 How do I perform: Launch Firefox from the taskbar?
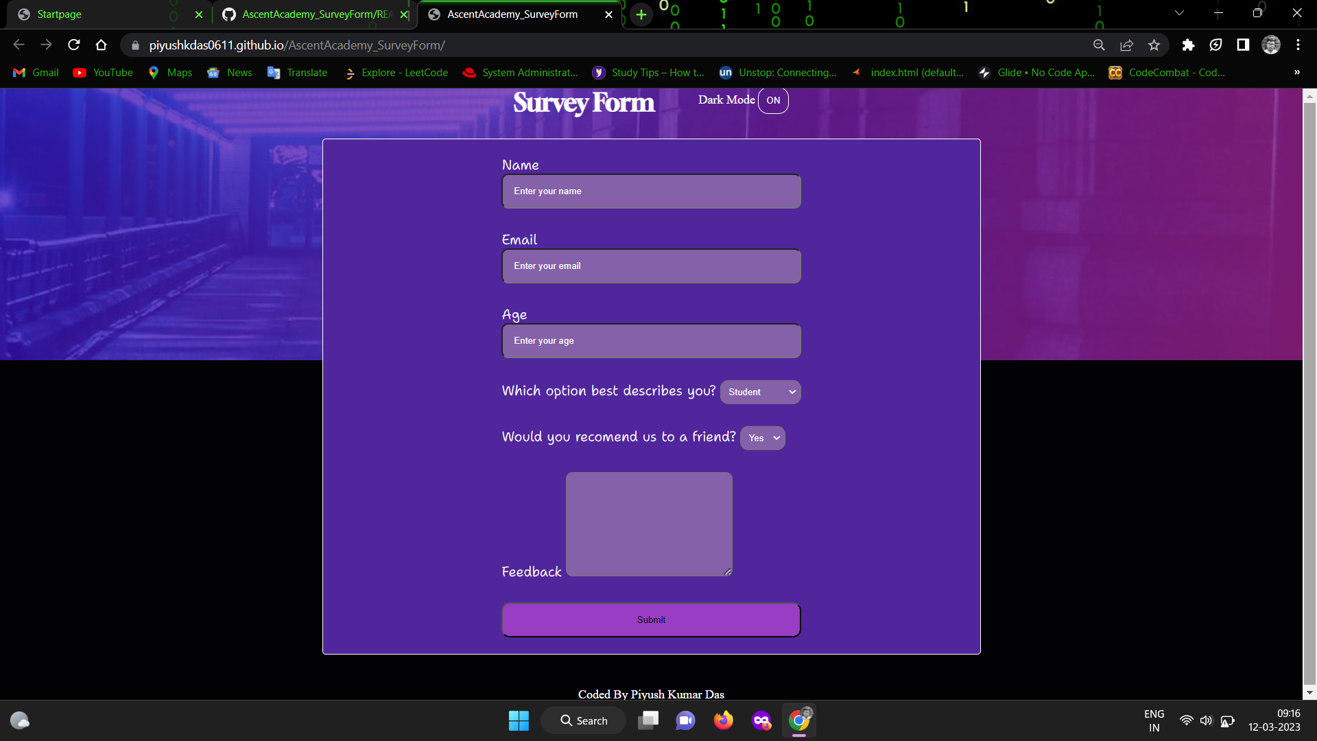point(723,720)
